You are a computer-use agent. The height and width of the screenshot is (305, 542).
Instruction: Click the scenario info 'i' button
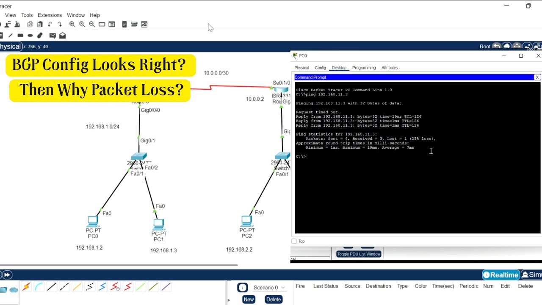pos(242,288)
